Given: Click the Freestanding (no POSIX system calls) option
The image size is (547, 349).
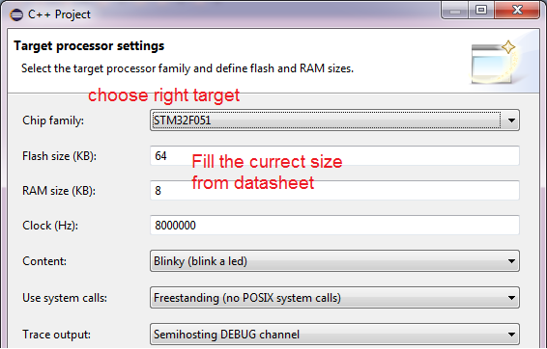Looking at the screenshot, I should pyautogui.click(x=247, y=298).
